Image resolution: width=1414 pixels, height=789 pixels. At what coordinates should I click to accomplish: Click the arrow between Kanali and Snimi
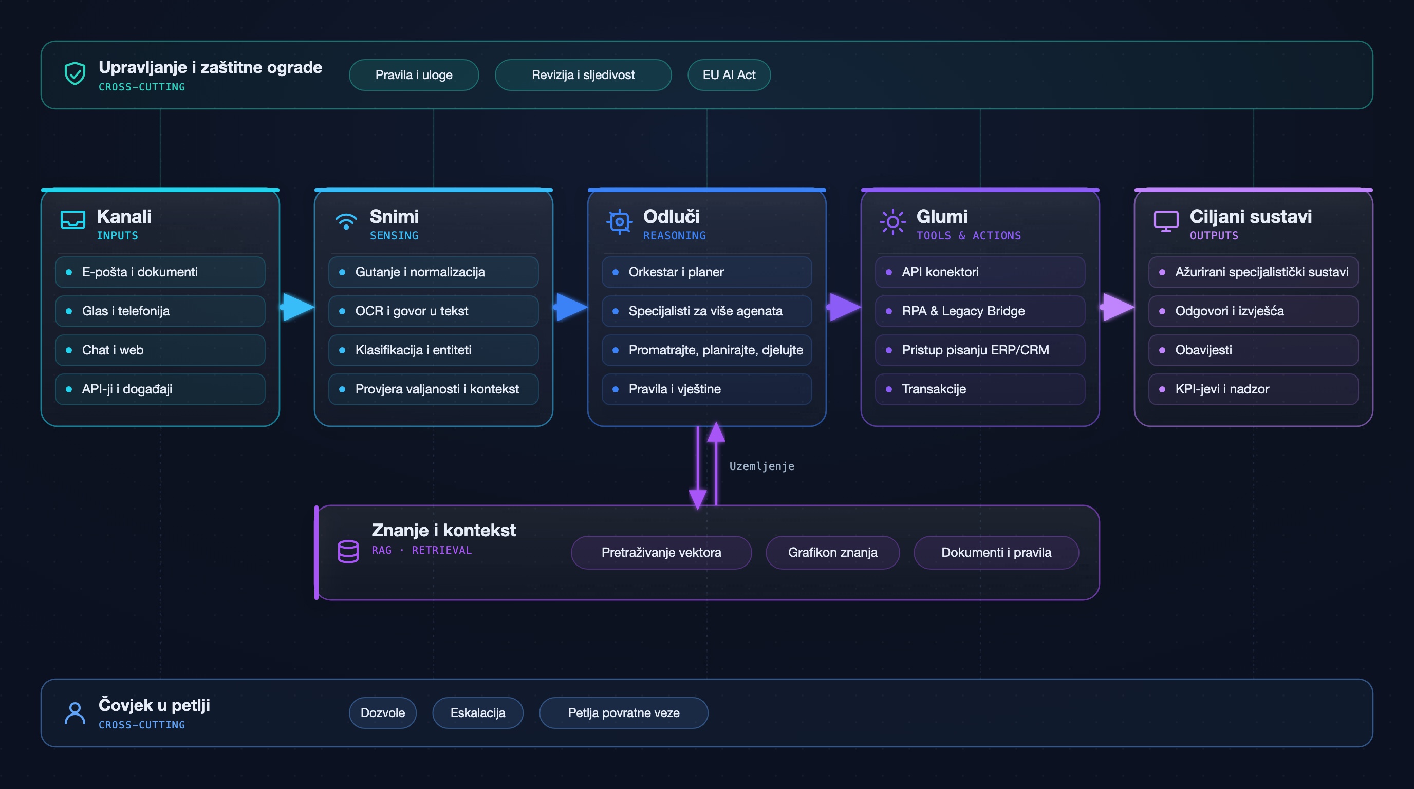[297, 307]
